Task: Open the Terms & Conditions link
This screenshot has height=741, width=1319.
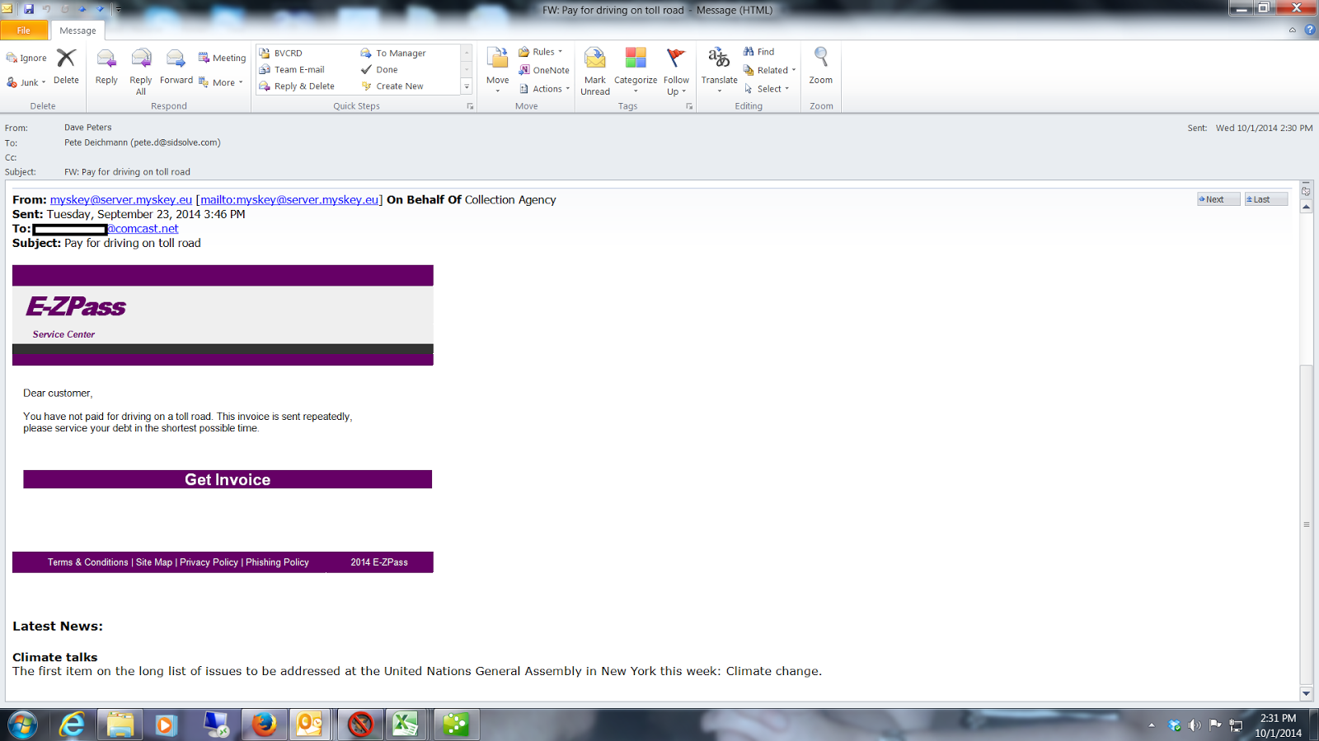Action: coord(88,562)
